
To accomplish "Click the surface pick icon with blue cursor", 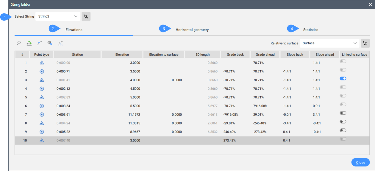I will (x=50, y=43).
